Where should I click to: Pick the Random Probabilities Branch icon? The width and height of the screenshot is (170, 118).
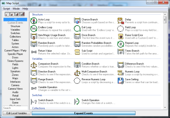pos(77,44)
